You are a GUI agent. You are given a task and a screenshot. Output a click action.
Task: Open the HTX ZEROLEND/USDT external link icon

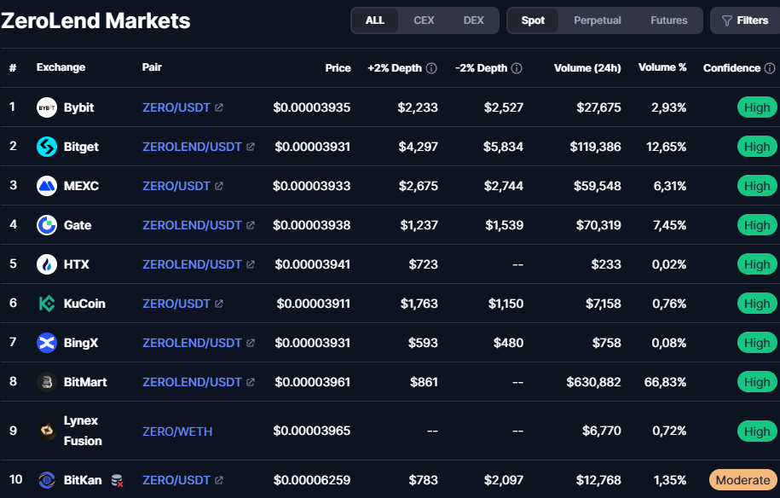coord(251,264)
